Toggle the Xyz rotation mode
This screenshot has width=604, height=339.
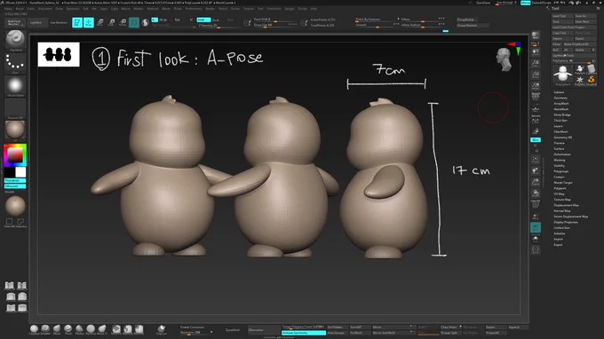tap(536, 139)
